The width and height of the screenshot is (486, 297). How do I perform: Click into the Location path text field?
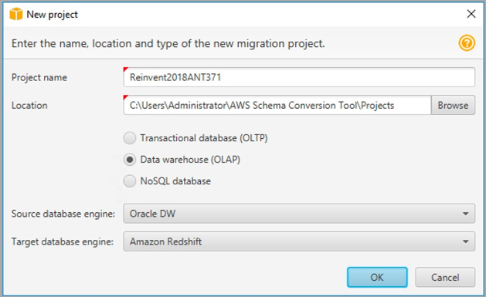pos(277,105)
